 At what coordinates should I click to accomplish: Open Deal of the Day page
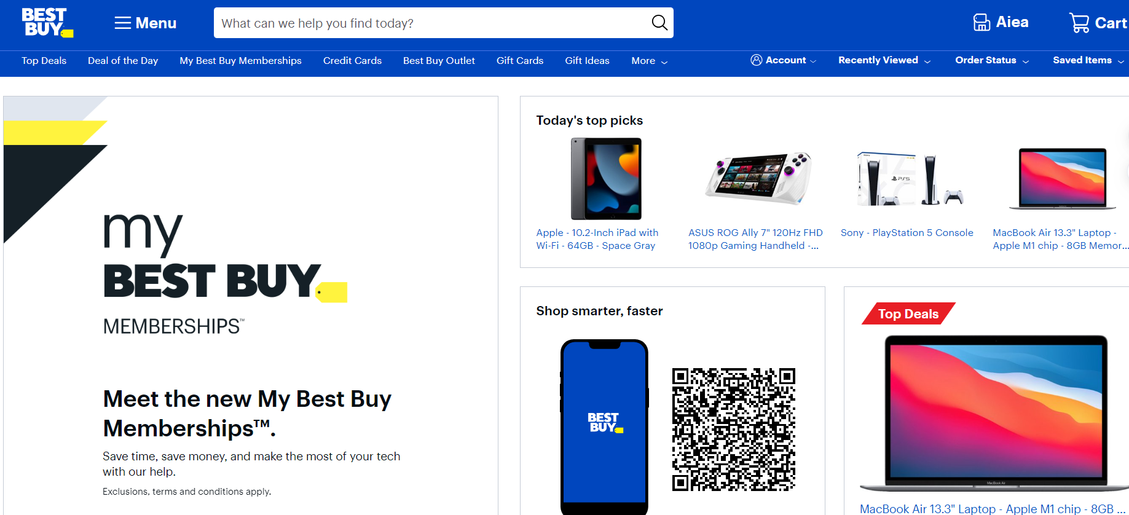tap(123, 61)
